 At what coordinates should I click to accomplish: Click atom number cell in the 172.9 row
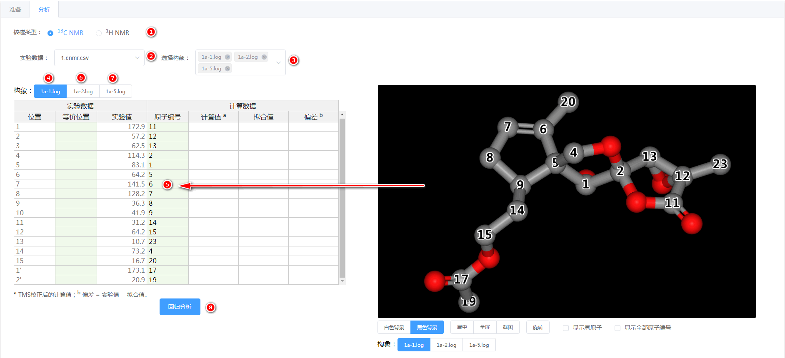pos(167,127)
